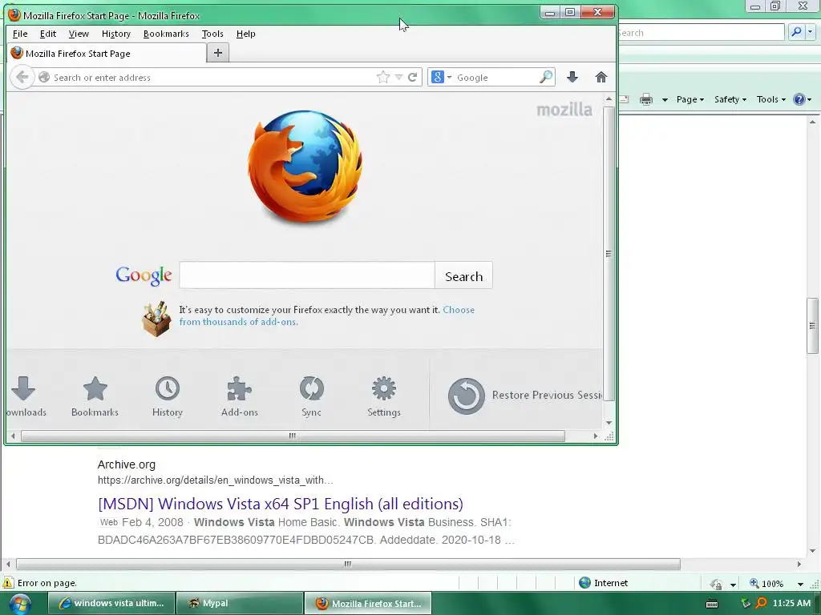Click the Restore Previous Session icon
The width and height of the screenshot is (821, 615).
coord(466,396)
